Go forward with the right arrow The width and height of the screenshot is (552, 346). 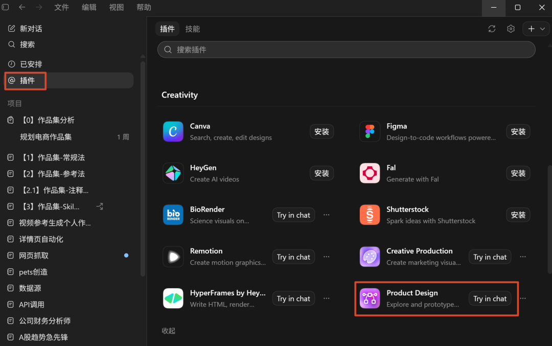[x=39, y=7]
